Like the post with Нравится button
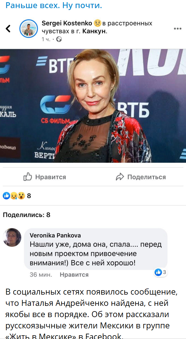 [x=45, y=177]
